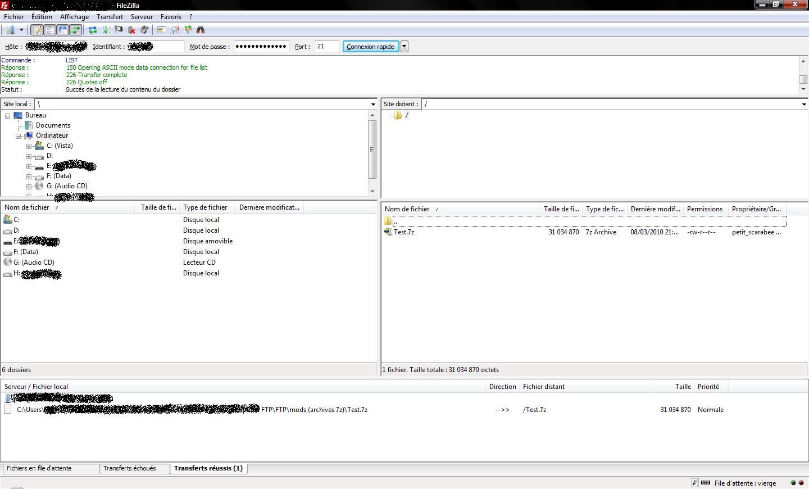Expand the G: (Audio CD) tree node
This screenshot has height=489, width=809.
point(29,186)
